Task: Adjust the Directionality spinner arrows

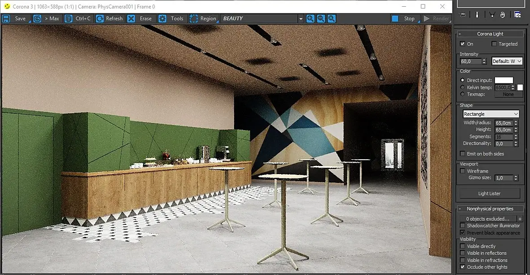Action: coord(516,144)
